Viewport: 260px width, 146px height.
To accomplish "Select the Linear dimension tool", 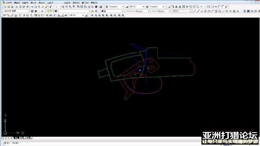I will pos(5,15).
